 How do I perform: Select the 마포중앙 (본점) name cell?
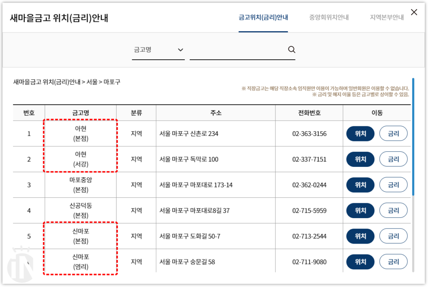click(x=81, y=185)
